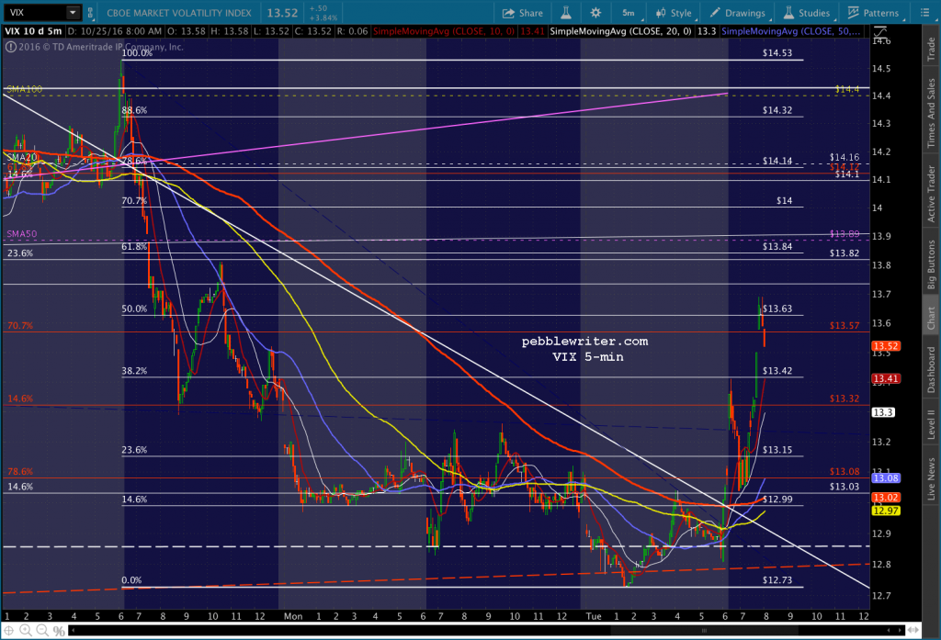Click the CBOE MARKET VOLATILITY INDEX description

pos(179,13)
